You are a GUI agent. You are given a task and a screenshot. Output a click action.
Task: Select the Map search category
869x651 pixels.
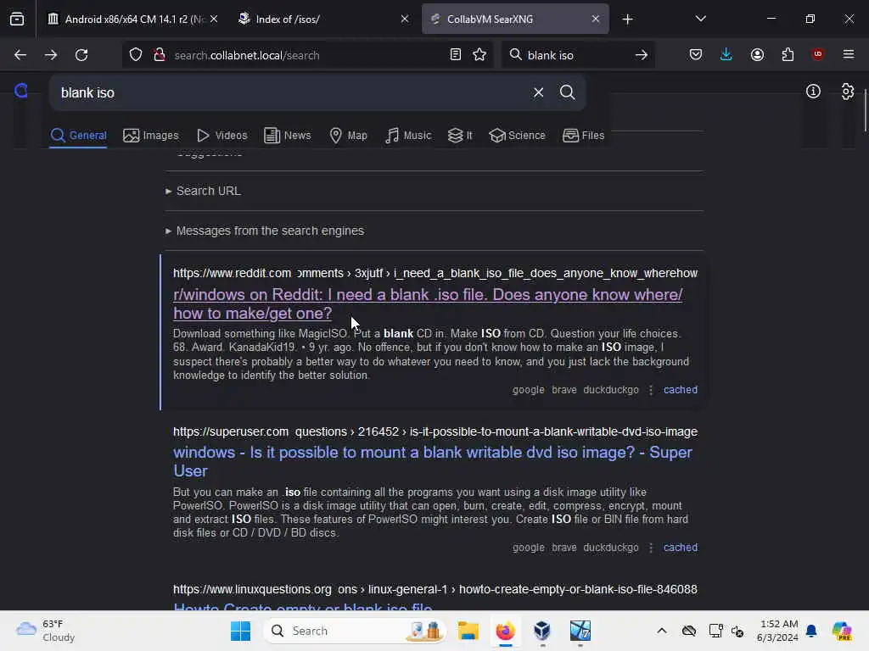348,135
